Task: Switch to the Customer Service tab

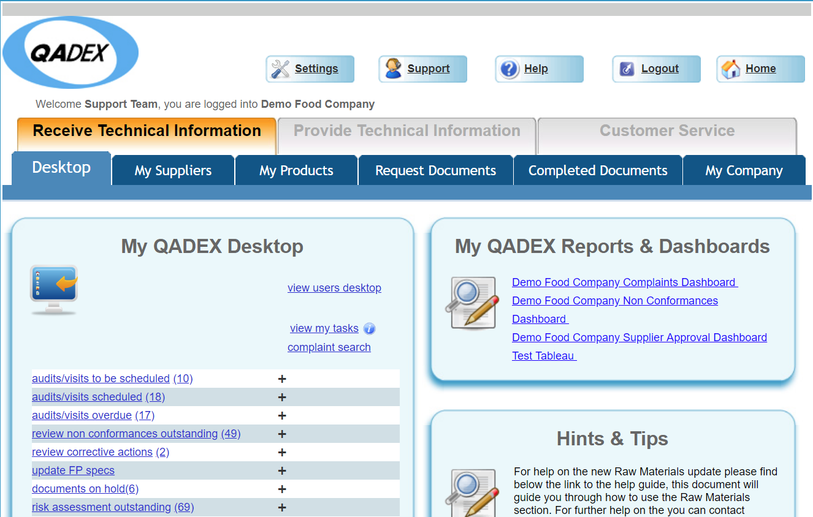Action: (x=667, y=136)
